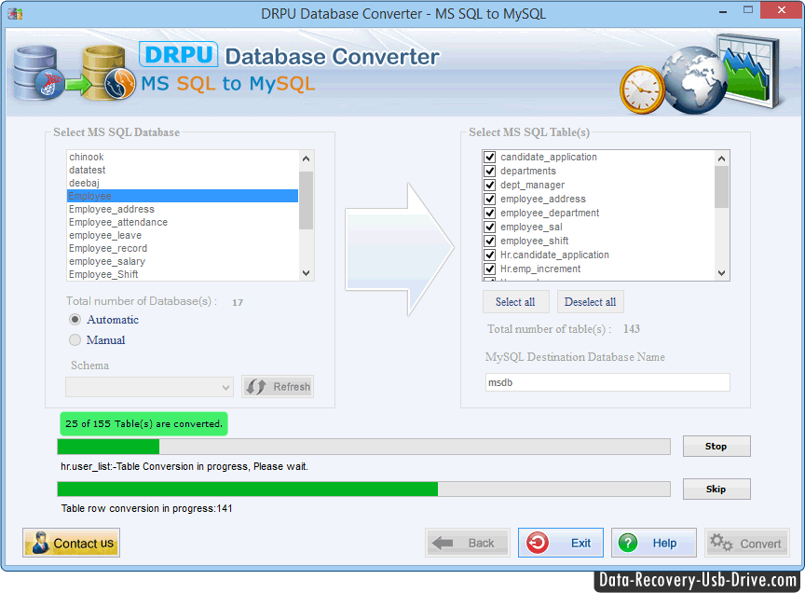
Task: Click the database list scrollbar thumb
Action: tap(306, 200)
